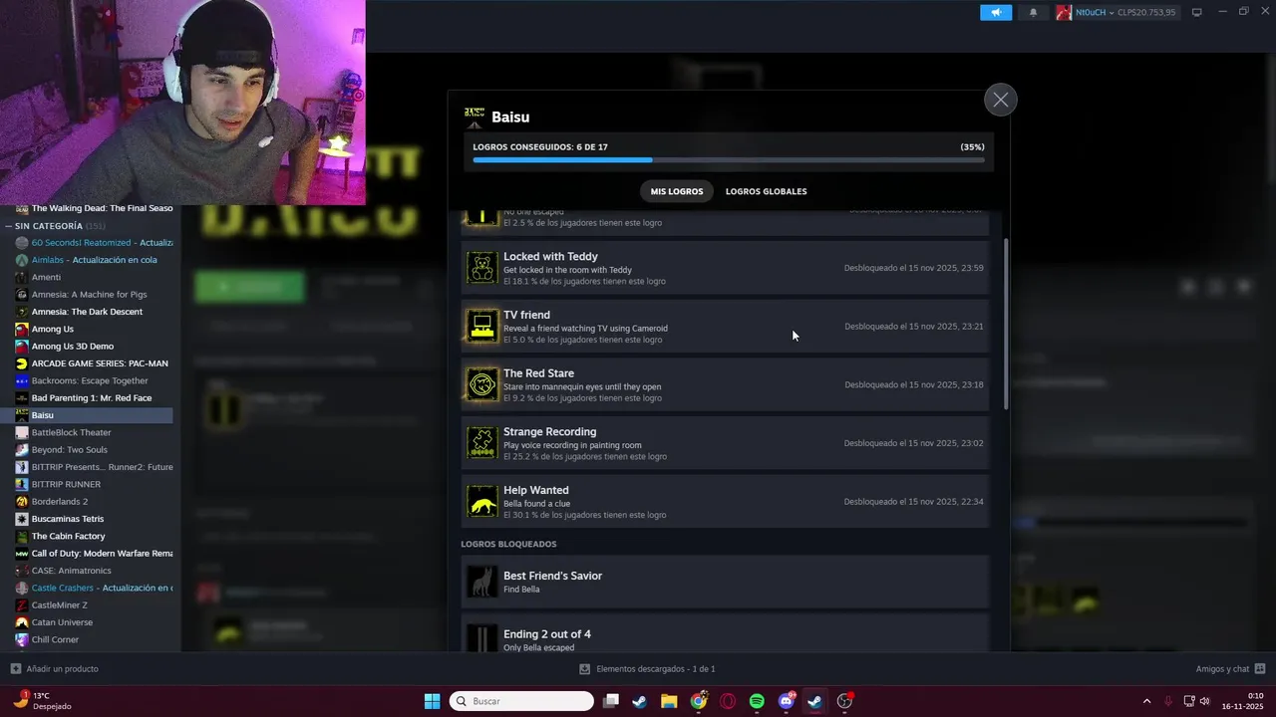Select Backrooms: Escape Together
The width and height of the screenshot is (1276, 717).
click(x=90, y=380)
